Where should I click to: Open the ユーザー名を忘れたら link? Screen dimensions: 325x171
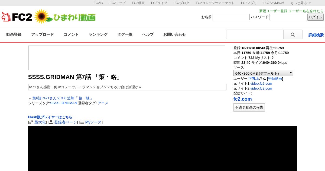click(x=306, y=11)
